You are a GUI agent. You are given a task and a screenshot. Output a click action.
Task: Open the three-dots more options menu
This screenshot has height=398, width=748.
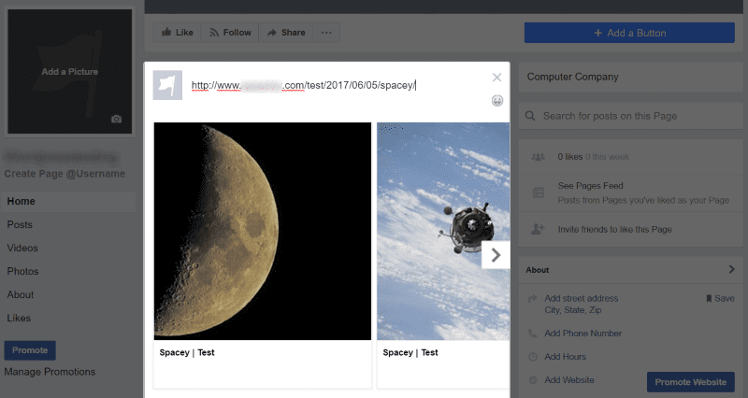click(326, 33)
